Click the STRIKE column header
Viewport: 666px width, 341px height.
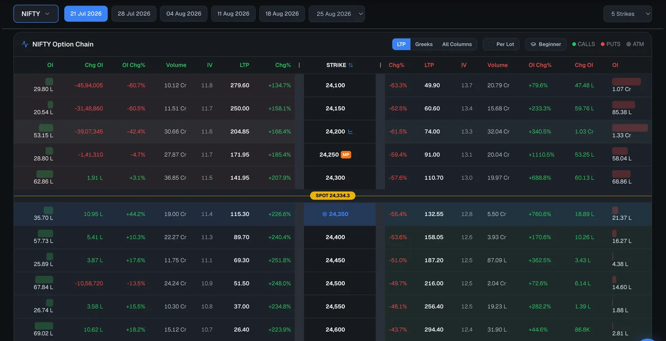tap(340, 65)
